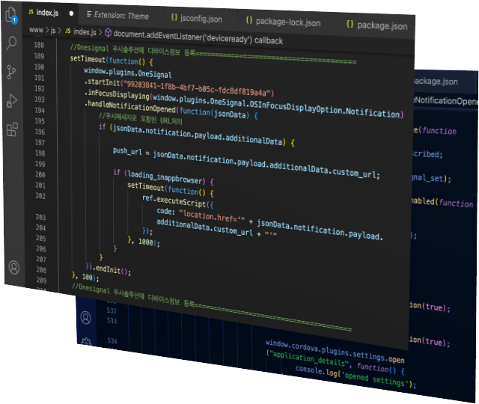Open the Extensions view icon
479x404 pixels.
coord(12,129)
